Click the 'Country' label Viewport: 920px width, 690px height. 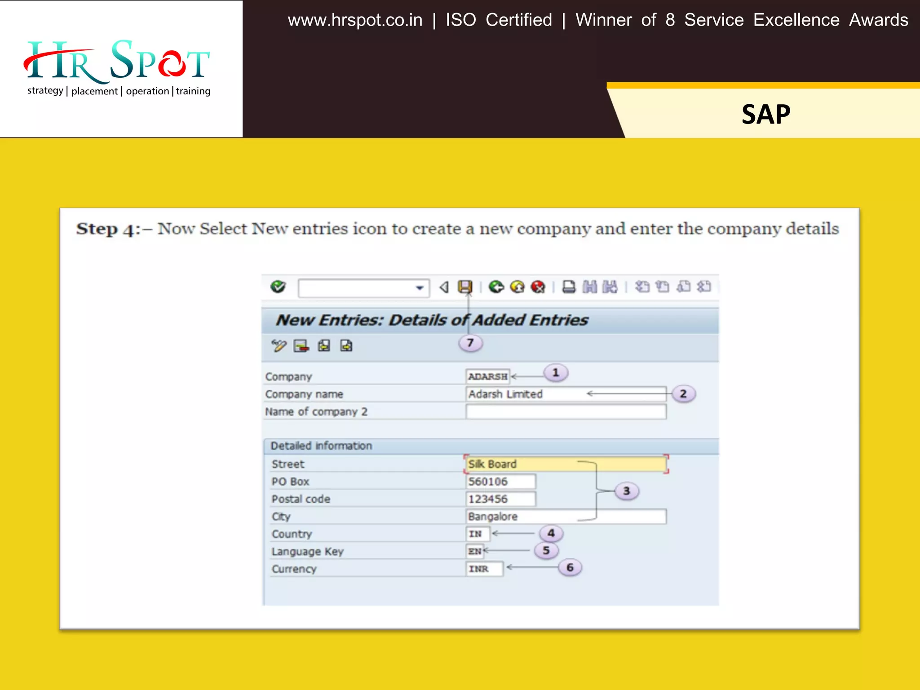292,534
